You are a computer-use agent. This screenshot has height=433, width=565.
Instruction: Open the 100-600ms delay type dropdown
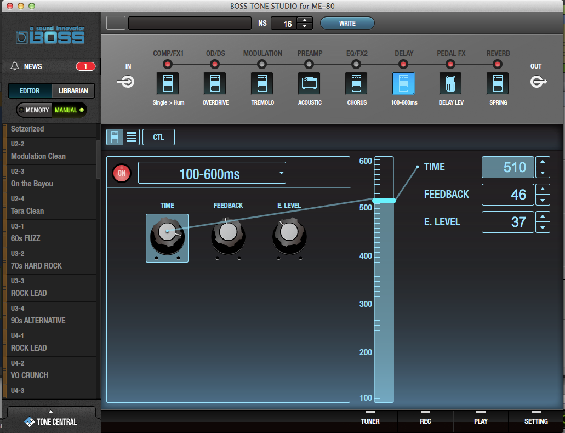(212, 172)
